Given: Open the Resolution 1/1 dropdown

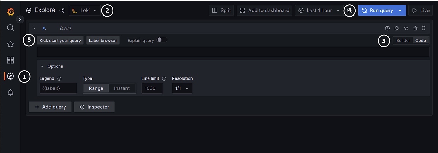Looking at the screenshot, I should coord(182,88).
